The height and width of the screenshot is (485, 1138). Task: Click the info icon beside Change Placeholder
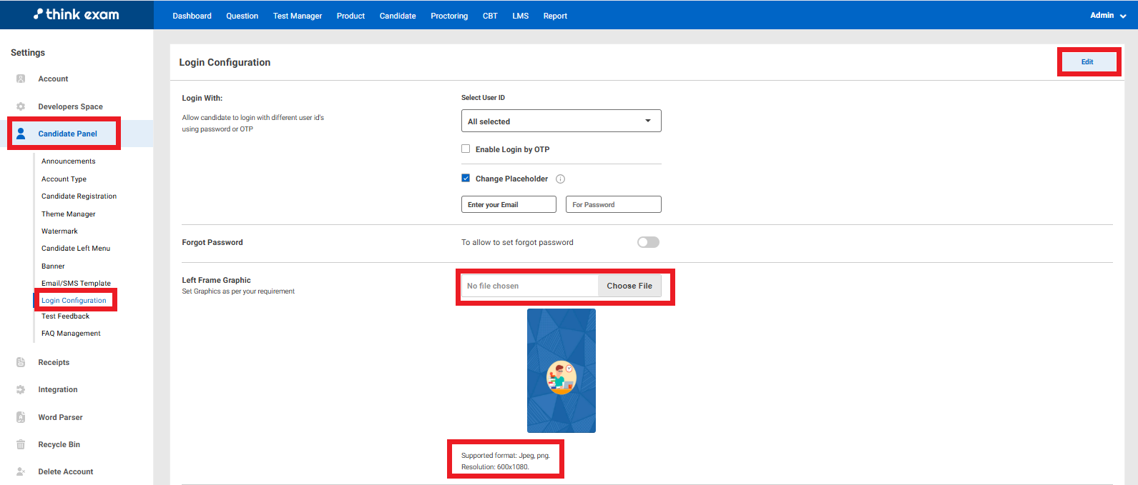click(560, 179)
